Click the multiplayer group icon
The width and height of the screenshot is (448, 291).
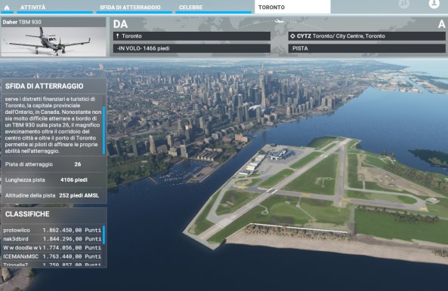click(x=404, y=4)
